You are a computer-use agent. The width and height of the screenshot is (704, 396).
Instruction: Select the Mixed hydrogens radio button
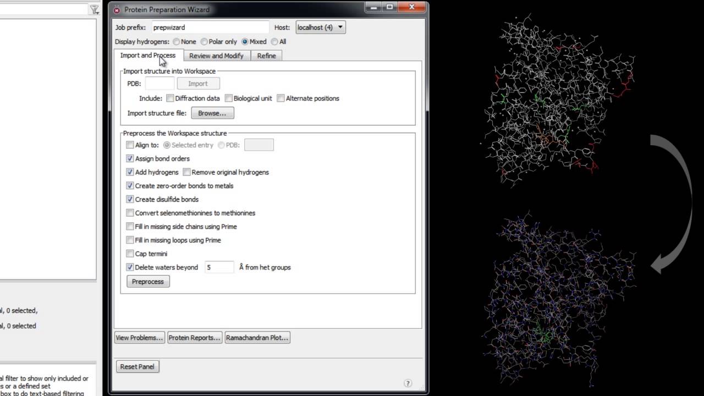[245, 42]
